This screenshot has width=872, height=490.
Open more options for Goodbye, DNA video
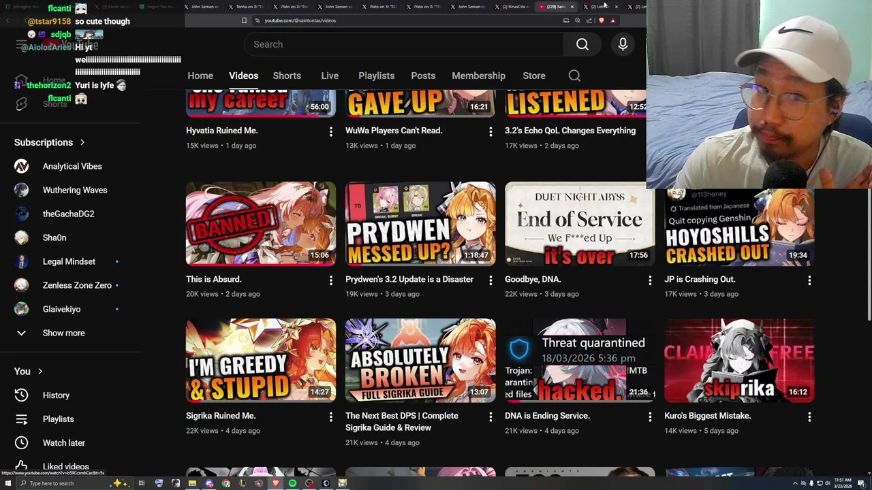pyautogui.click(x=650, y=280)
